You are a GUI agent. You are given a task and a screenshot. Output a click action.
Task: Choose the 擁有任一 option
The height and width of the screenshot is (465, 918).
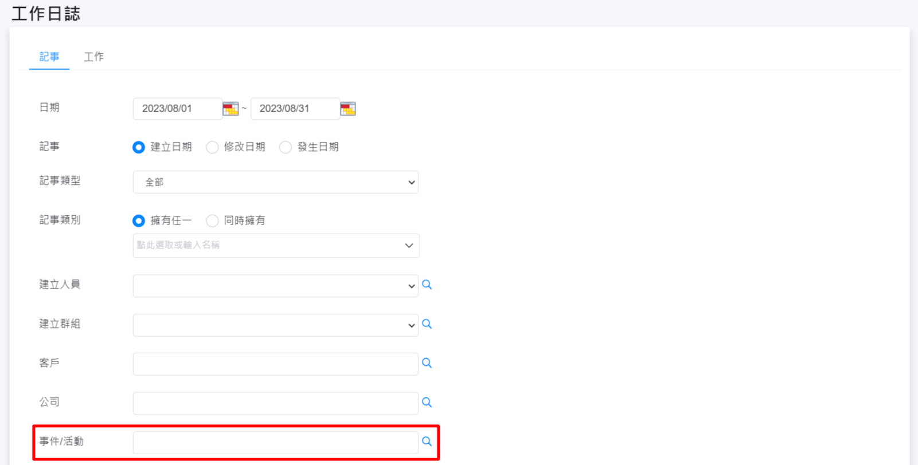point(139,220)
